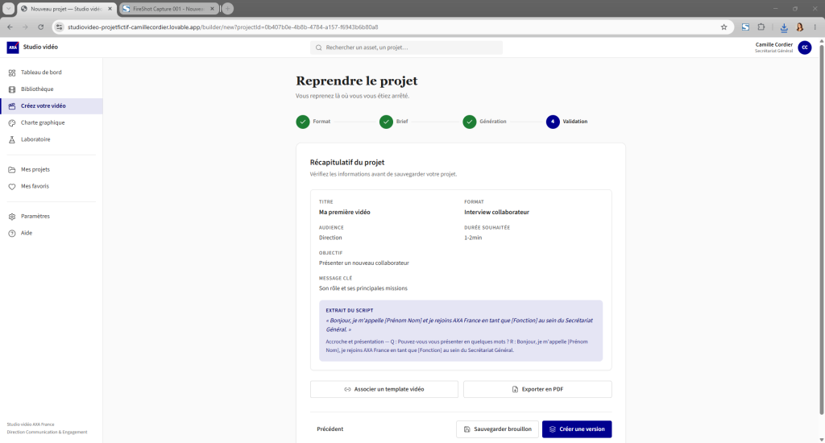Reload the page
This screenshot has width=825, height=443.
[40, 27]
